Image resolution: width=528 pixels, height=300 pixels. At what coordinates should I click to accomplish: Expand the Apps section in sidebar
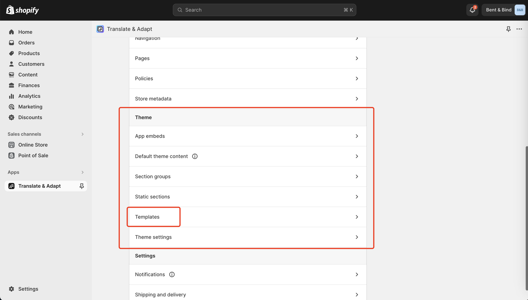coord(82,172)
